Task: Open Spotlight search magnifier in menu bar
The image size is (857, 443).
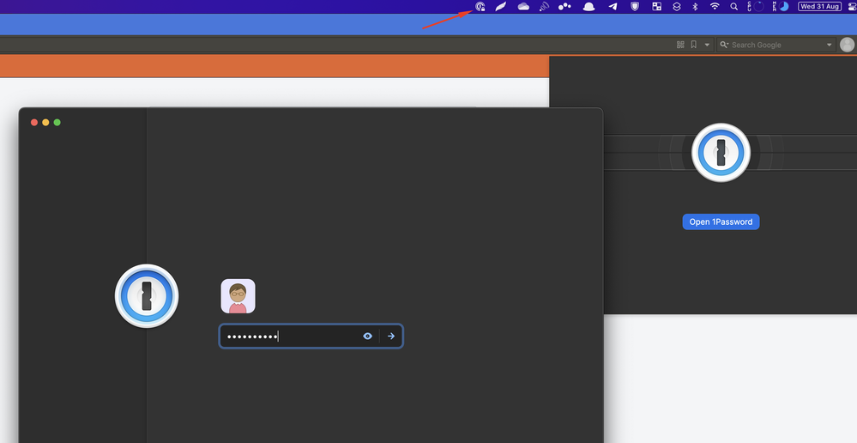Action: 733,7
